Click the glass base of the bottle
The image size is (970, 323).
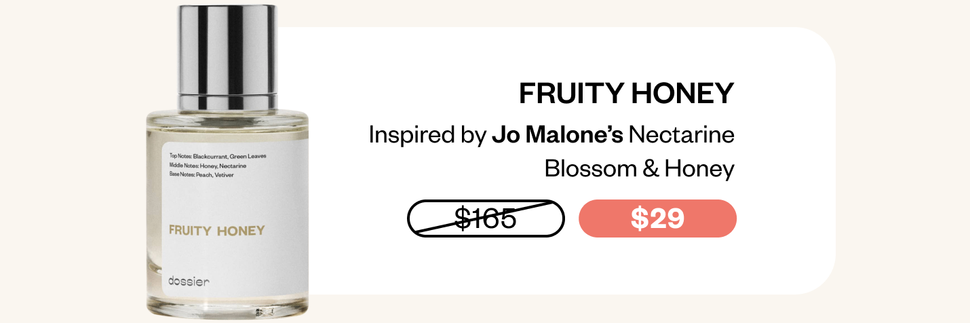[x=228, y=307]
